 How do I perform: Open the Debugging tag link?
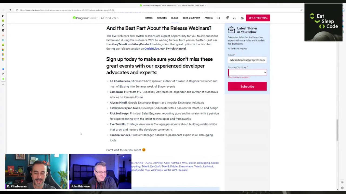coord(203,163)
